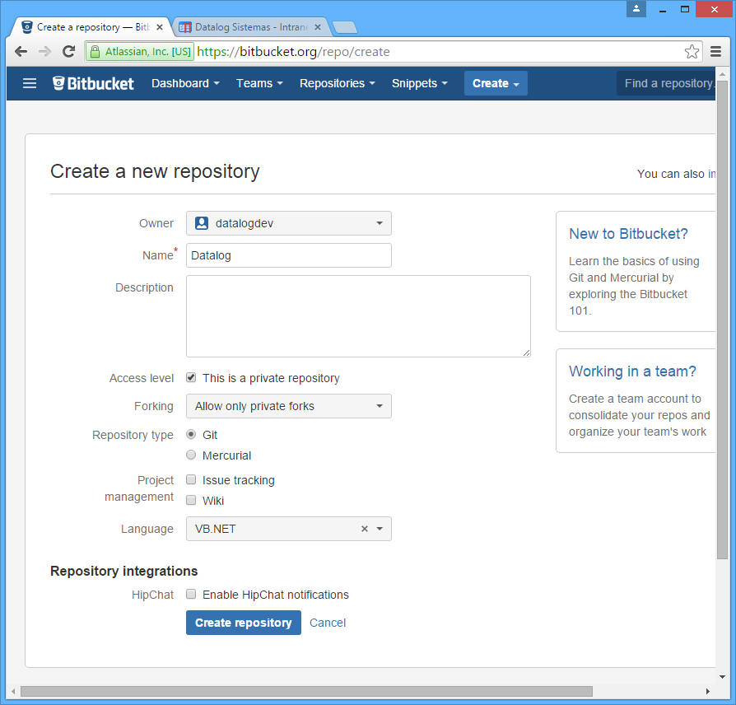Enable Wiki checkbox

pyautogui.click(x=191, y=500)
